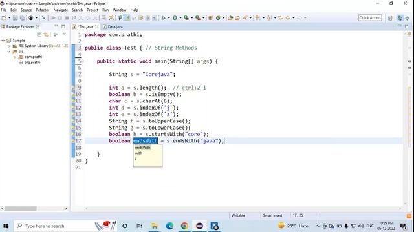
Task: Click the Previous Annotation icon
Action: [x=269, y=18]
